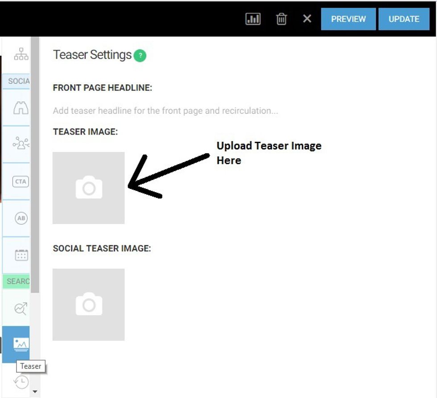Viewport: 437px width, 398px height.
Task: Click the green help question mark
Action: pos(140,56)
